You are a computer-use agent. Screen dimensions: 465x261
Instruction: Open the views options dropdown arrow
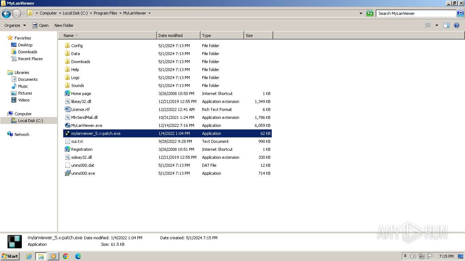click(437, 25)
